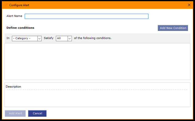The width and height of the screenshot is (195, 121).
Task: Click the In label before Category
Action: click(x=8, y=38)
